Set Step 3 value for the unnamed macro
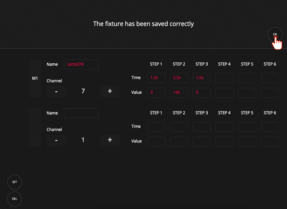287x209 pixels. [202, 142]
